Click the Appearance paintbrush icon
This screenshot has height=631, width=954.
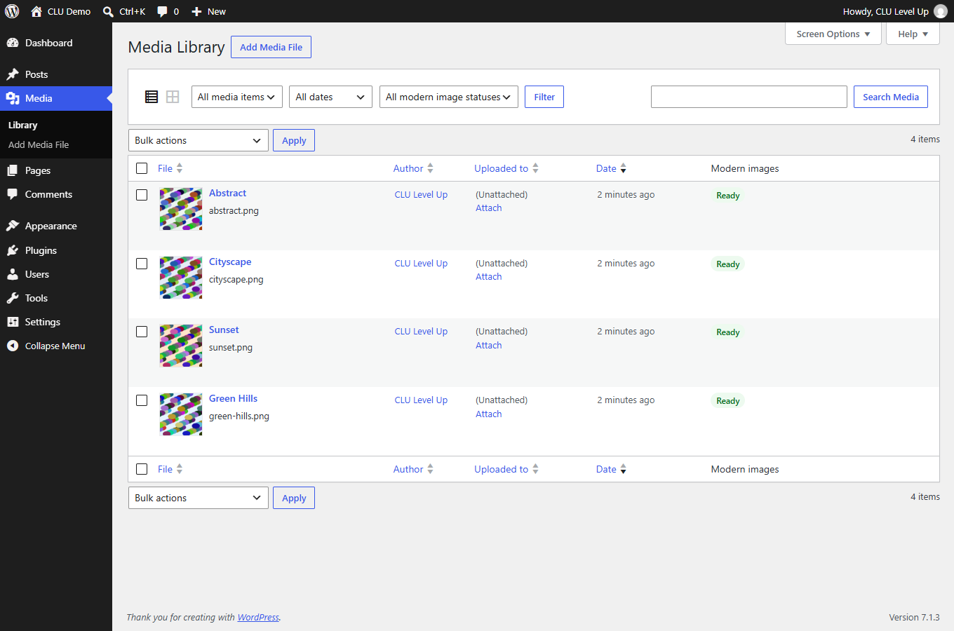click(x=13, y=226)
